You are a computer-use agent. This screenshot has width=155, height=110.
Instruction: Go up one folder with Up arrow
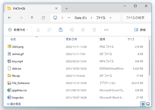[x=32, y=18]
